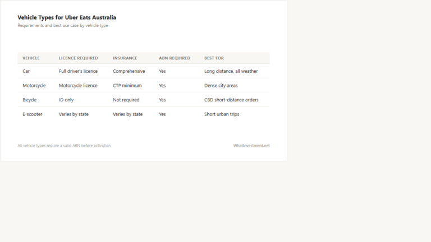
Task: Click subtitle 'Requirements and best use case by vehicle type'
Action: point(63,26)
